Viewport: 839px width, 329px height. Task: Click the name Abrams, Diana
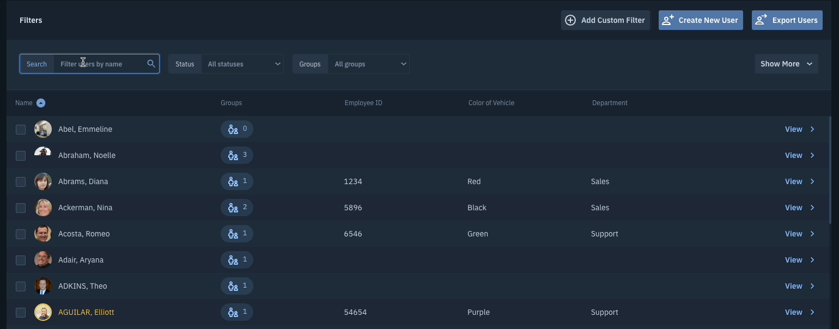point(83,181)
